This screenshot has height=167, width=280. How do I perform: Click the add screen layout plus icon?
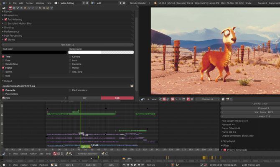click(x=84, y=3)
